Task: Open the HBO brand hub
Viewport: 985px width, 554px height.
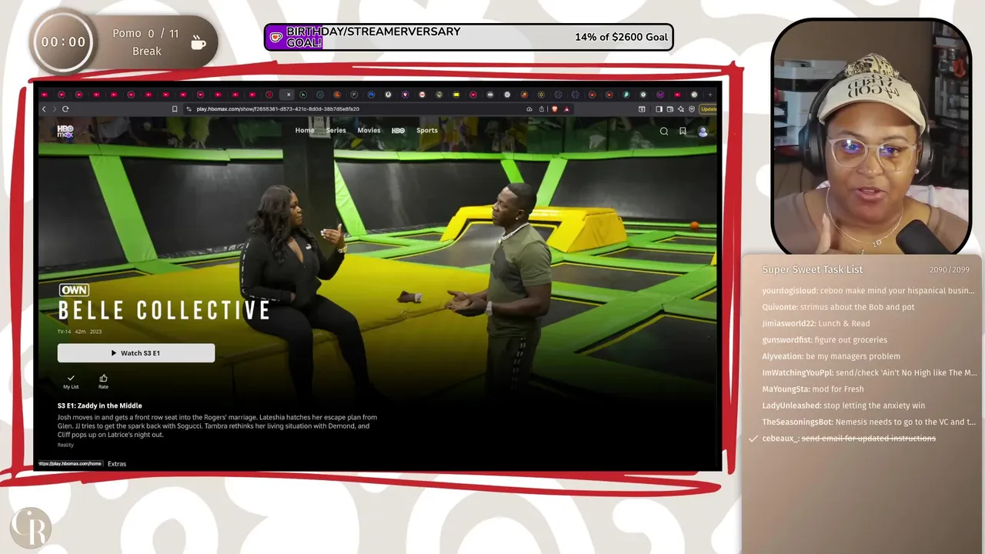Action: (x=398, y=131)
